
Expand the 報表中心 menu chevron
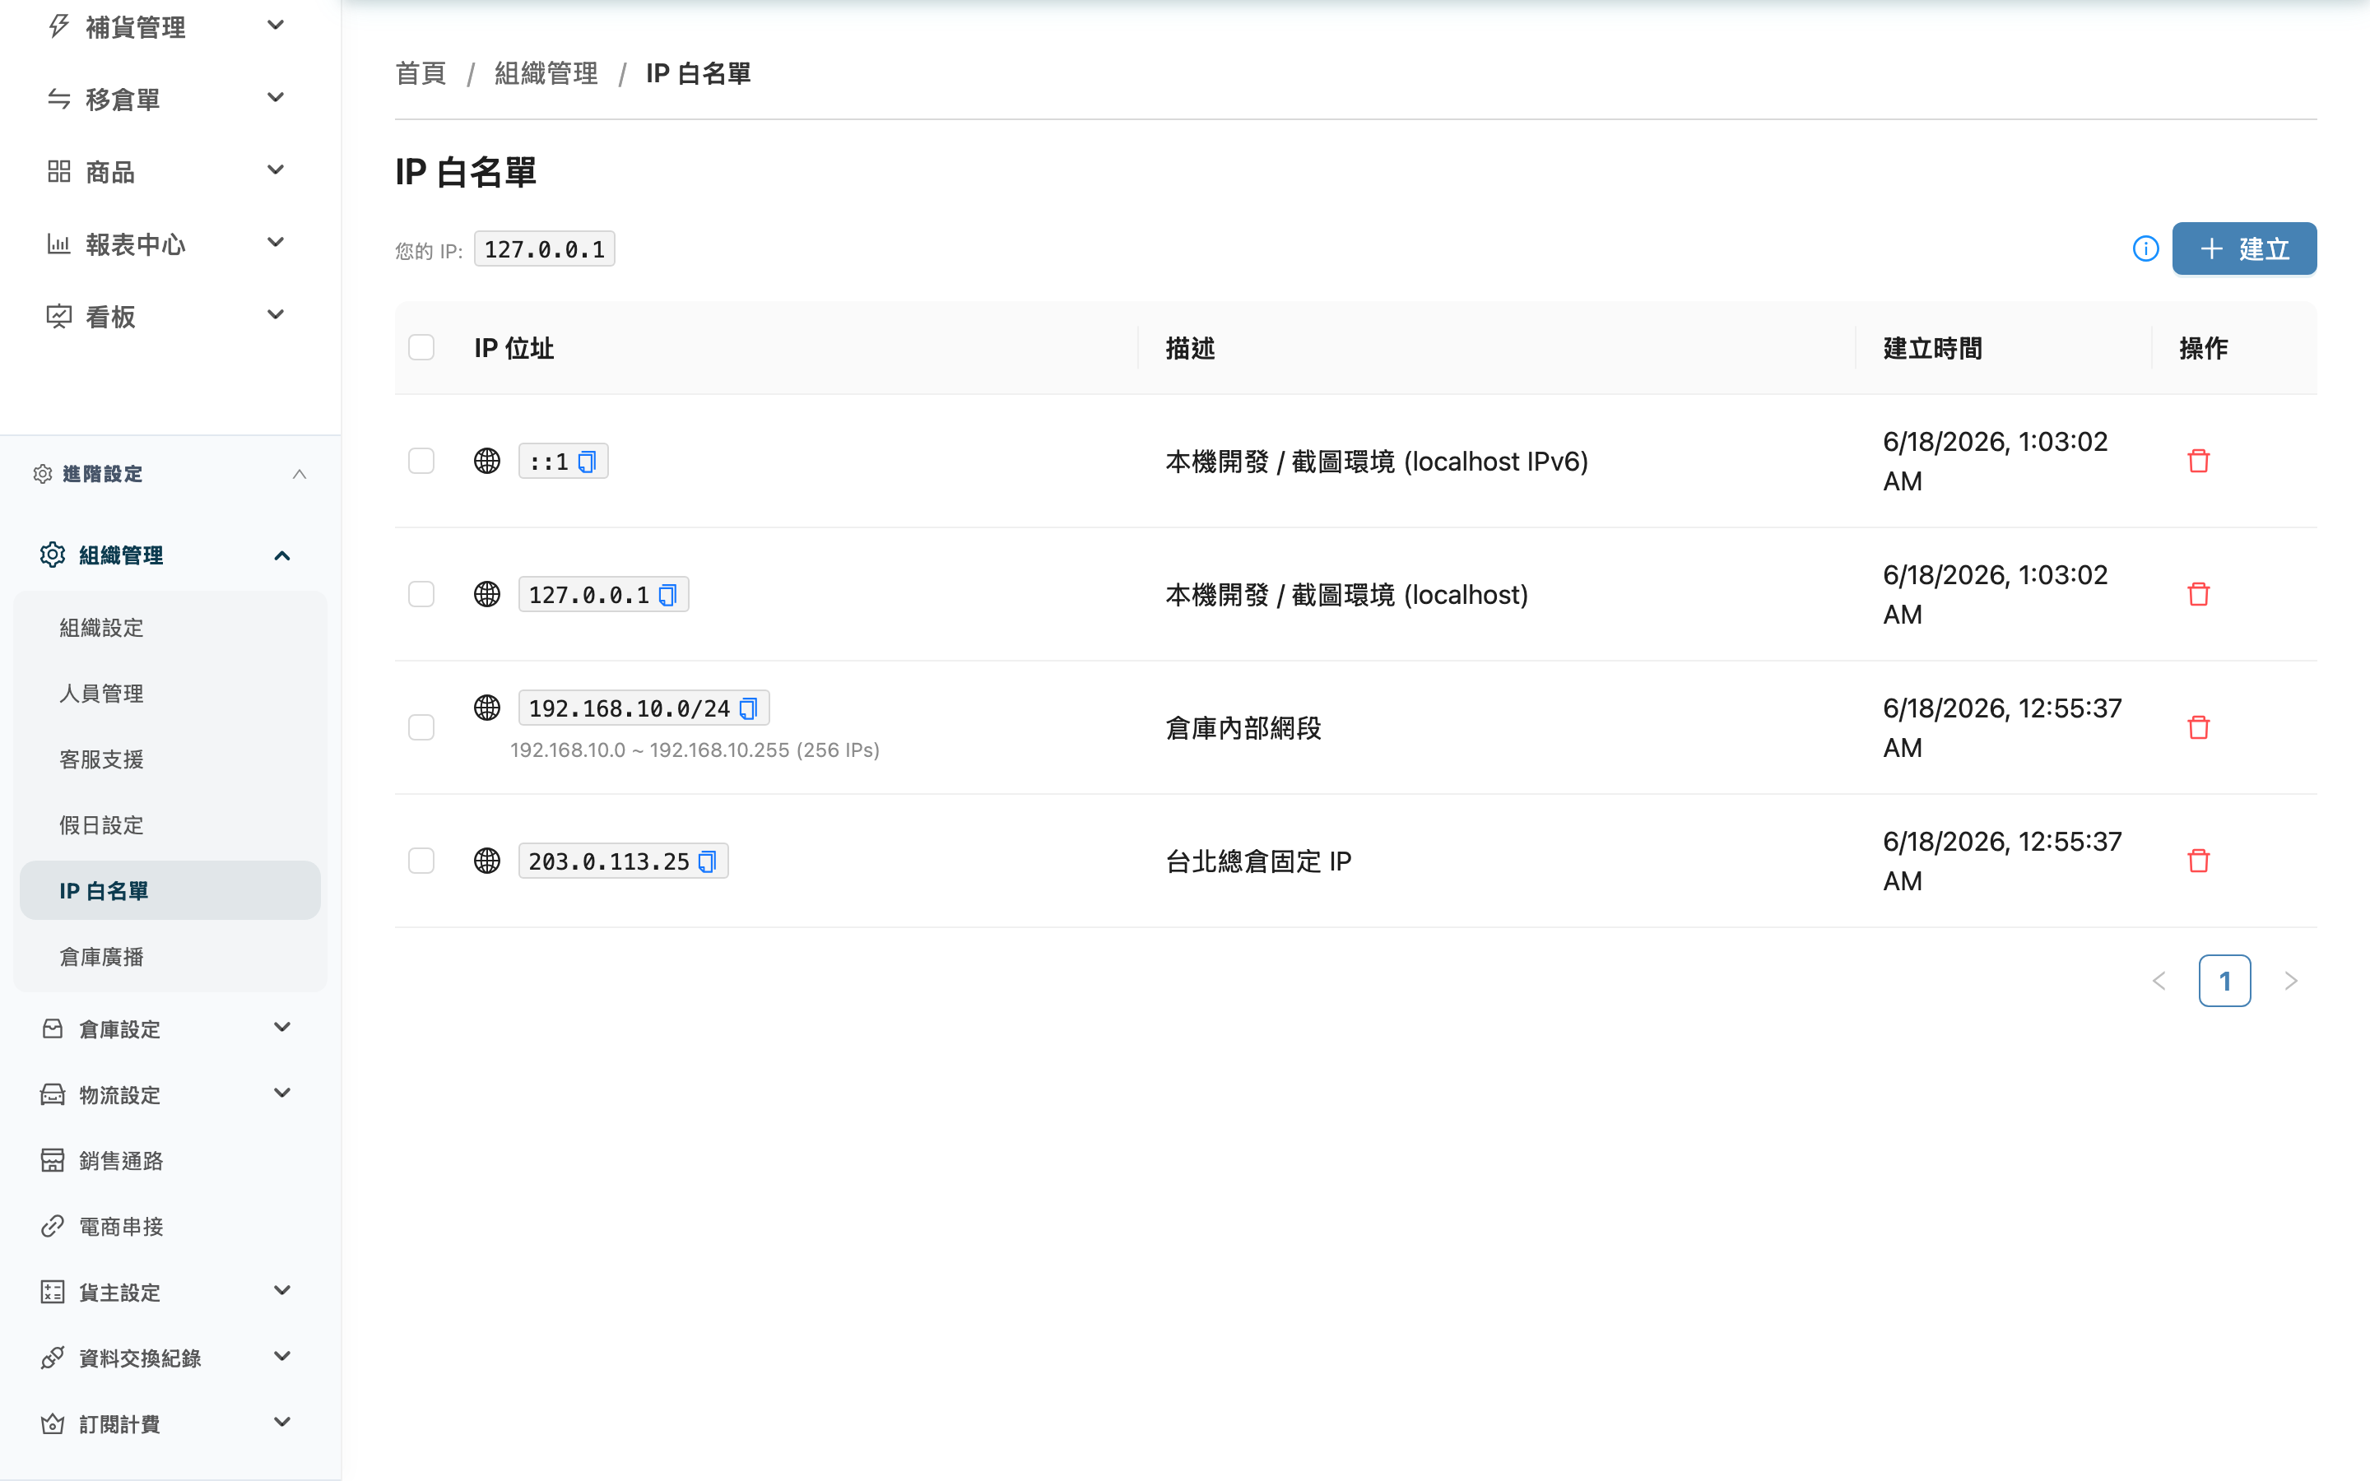click(x=276, y=242)
